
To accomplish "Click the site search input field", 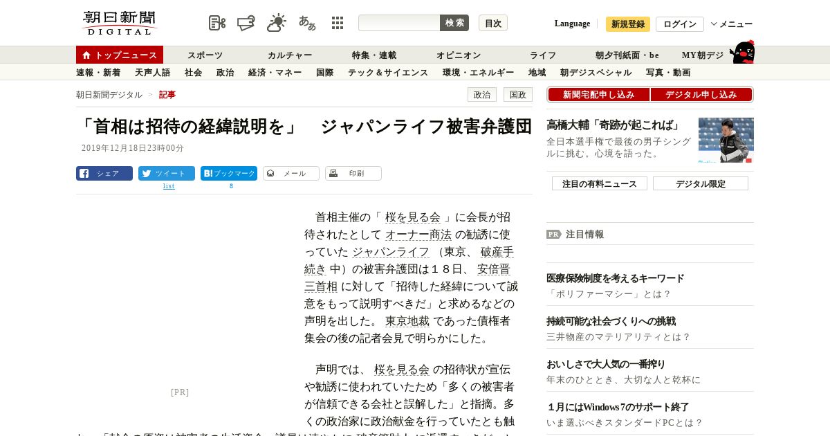I will click(x=399, y=23).
